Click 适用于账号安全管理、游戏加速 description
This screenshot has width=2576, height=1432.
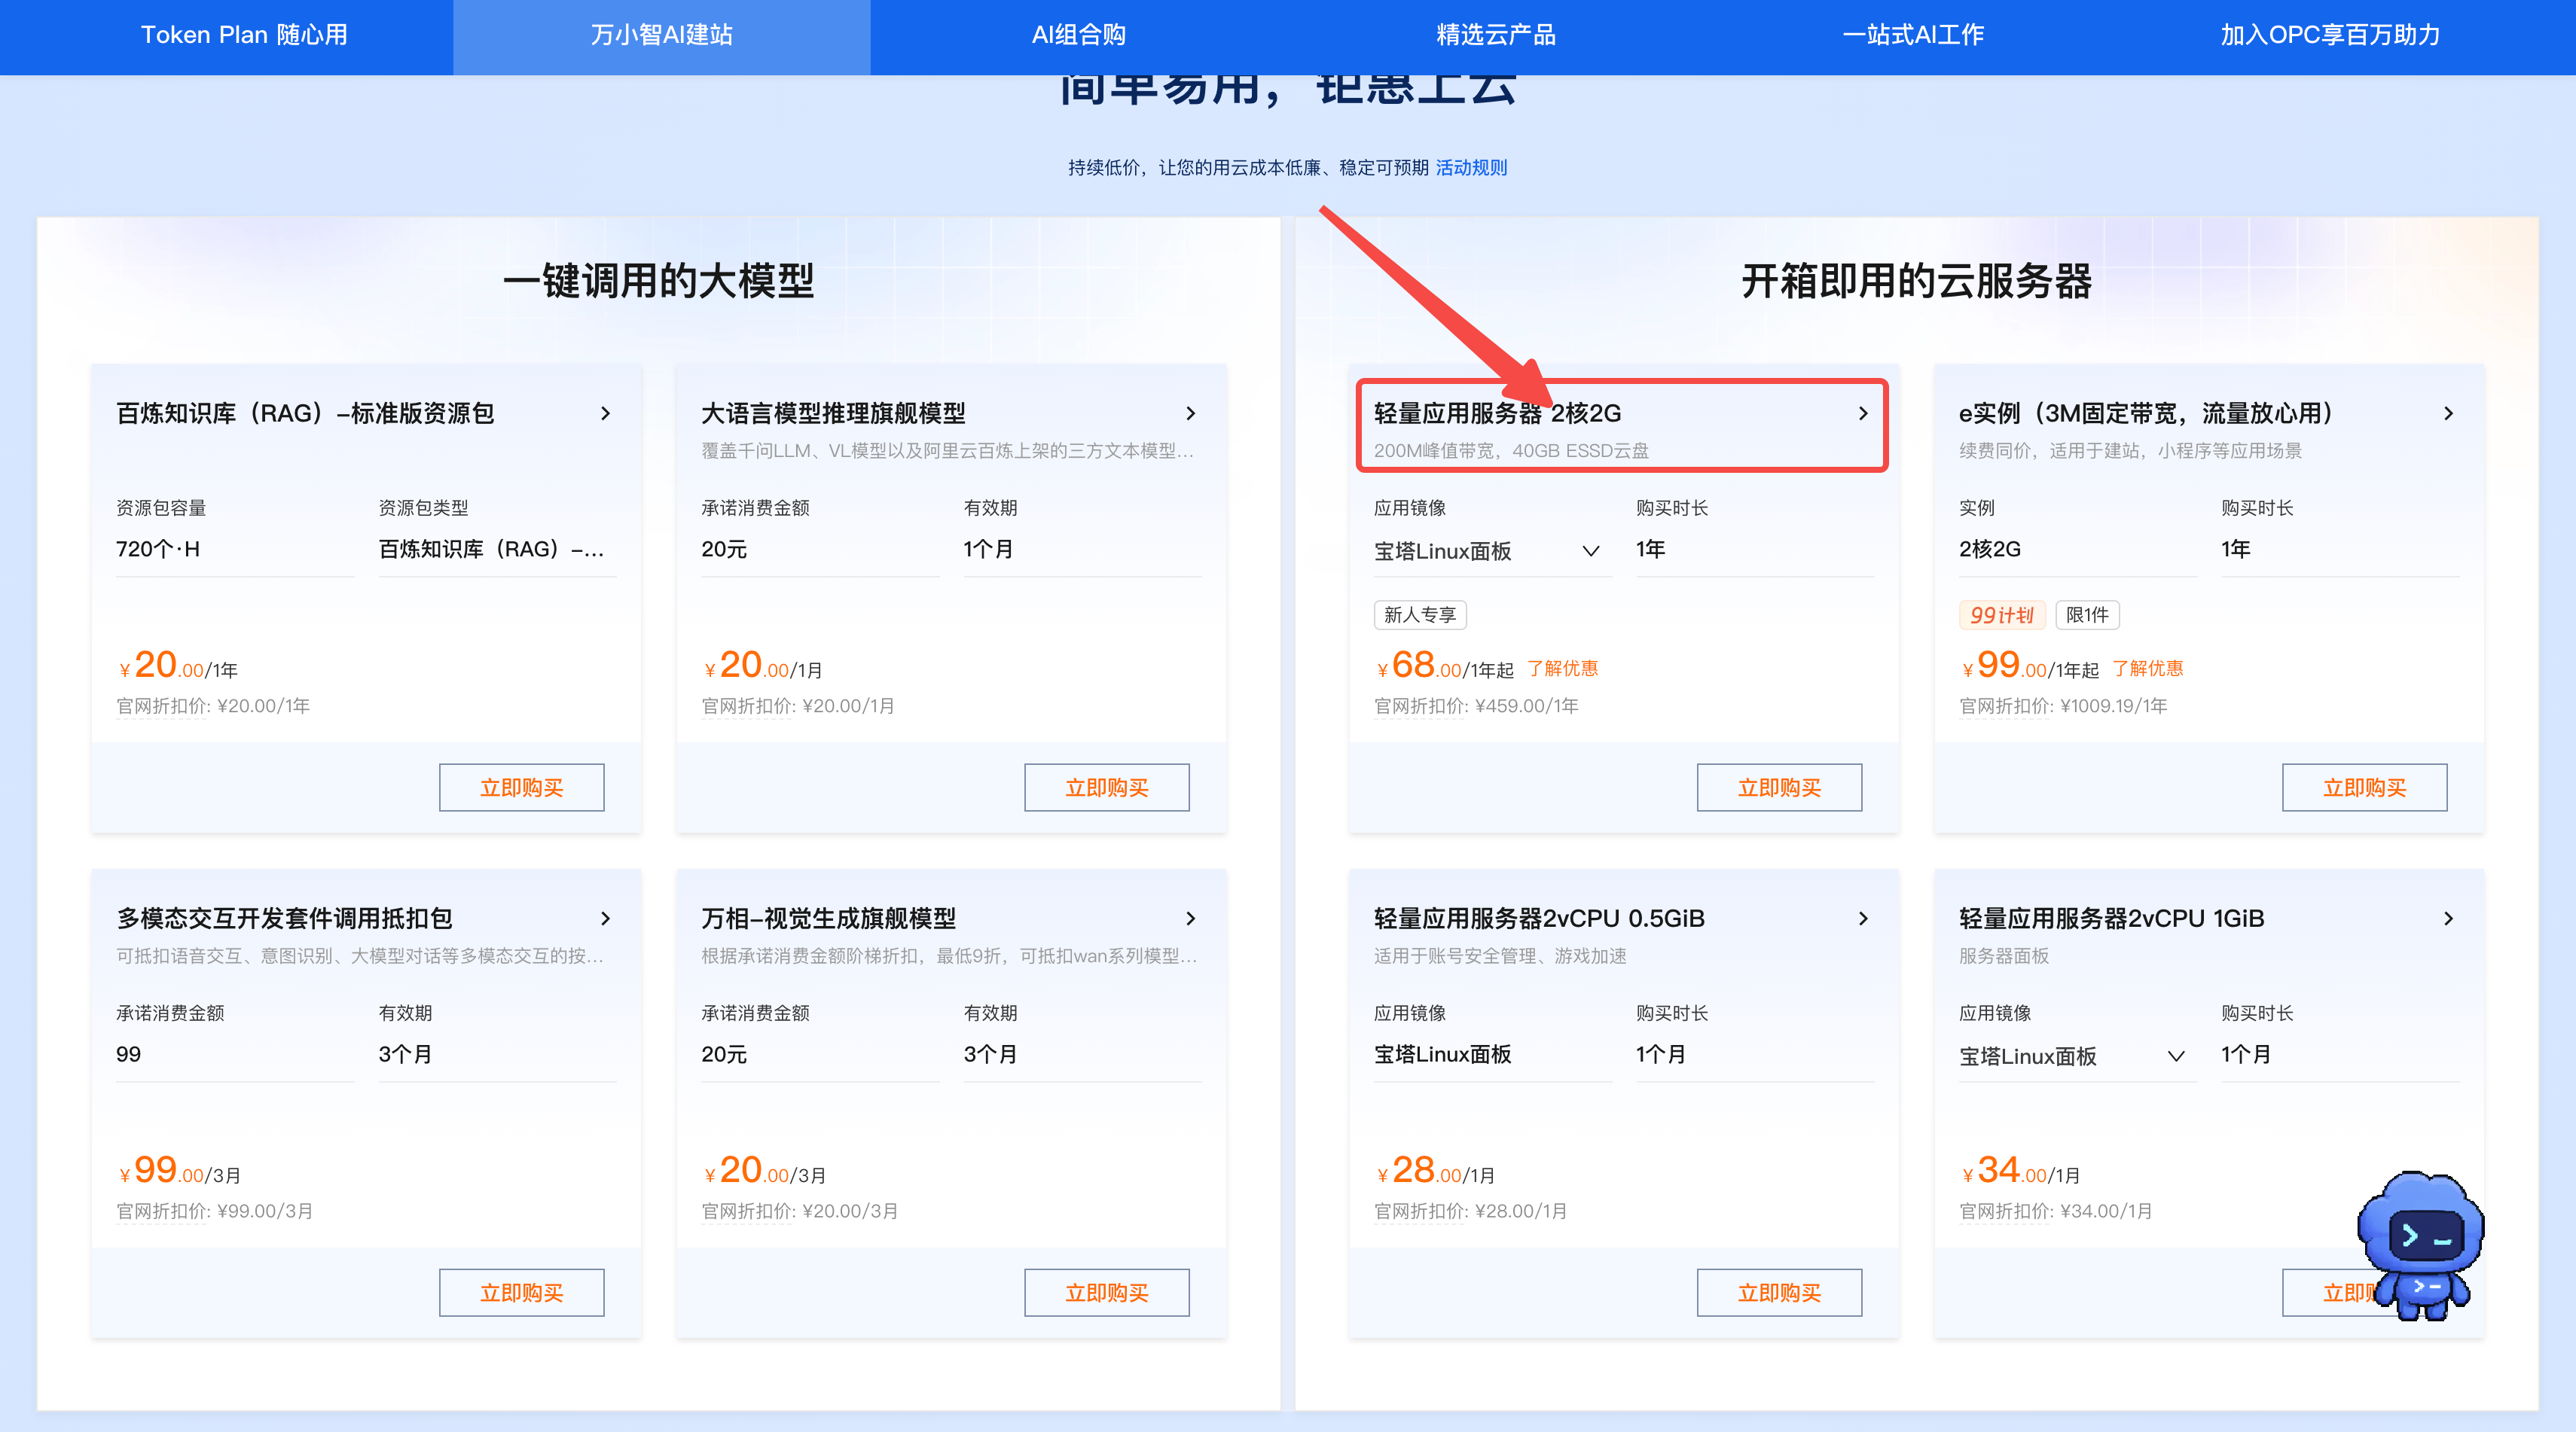pos(1500,956)
